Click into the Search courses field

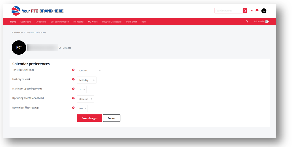[229, 11]
